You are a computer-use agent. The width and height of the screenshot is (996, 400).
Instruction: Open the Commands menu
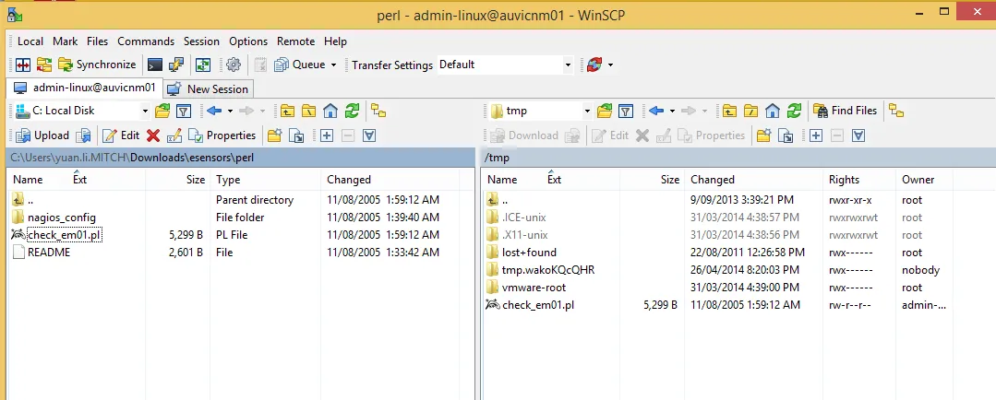[x=146, y=41]
